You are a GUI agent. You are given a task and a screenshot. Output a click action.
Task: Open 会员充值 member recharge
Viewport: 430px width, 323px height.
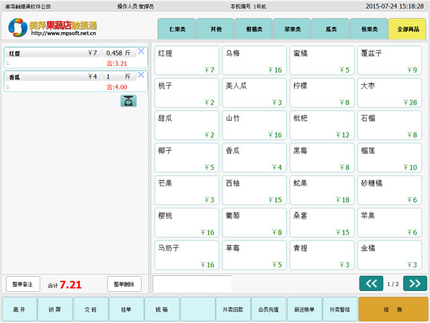(269, 310)
